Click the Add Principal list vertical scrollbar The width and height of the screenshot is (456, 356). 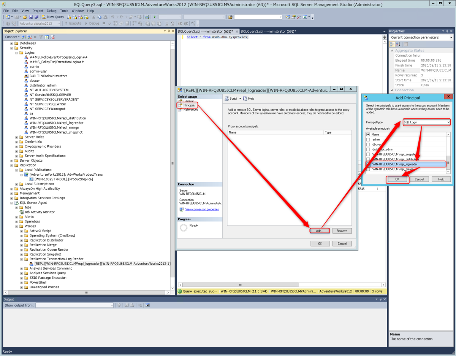click(448, 152)
